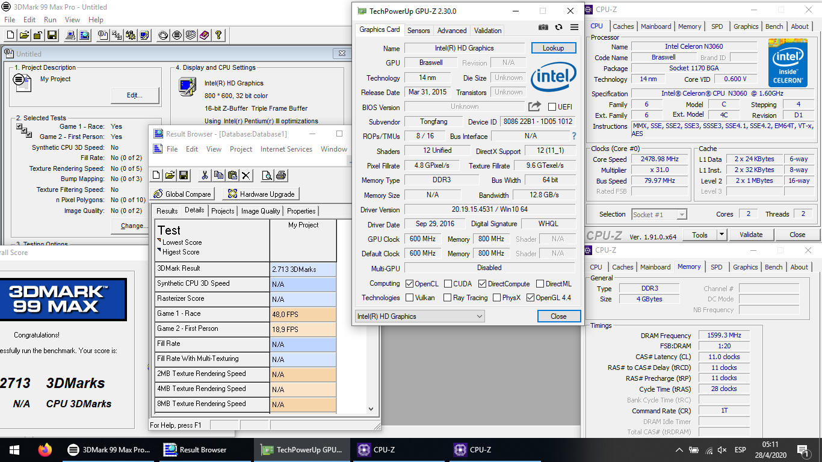Toggle the DirectML checkbox

click(540, 284)
